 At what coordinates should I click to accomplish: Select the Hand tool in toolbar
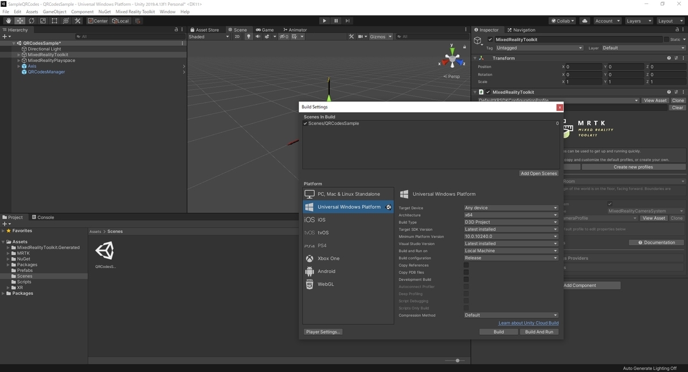click(x=8, y=21)
